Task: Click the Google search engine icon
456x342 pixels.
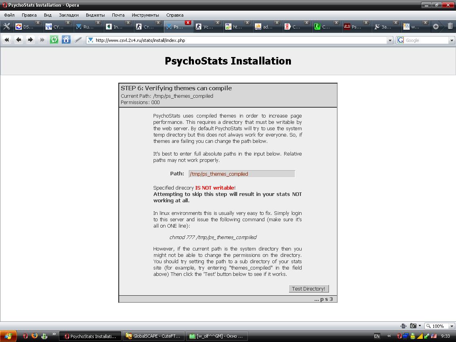Action: (401, 40)
